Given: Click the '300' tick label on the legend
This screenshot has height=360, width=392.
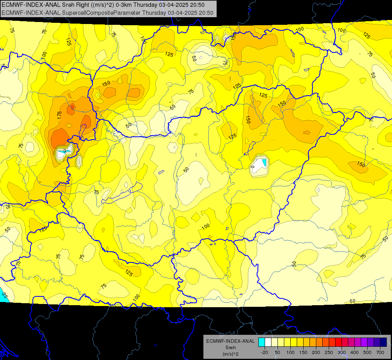Looking at the screenshot, I should click(342, 352).
